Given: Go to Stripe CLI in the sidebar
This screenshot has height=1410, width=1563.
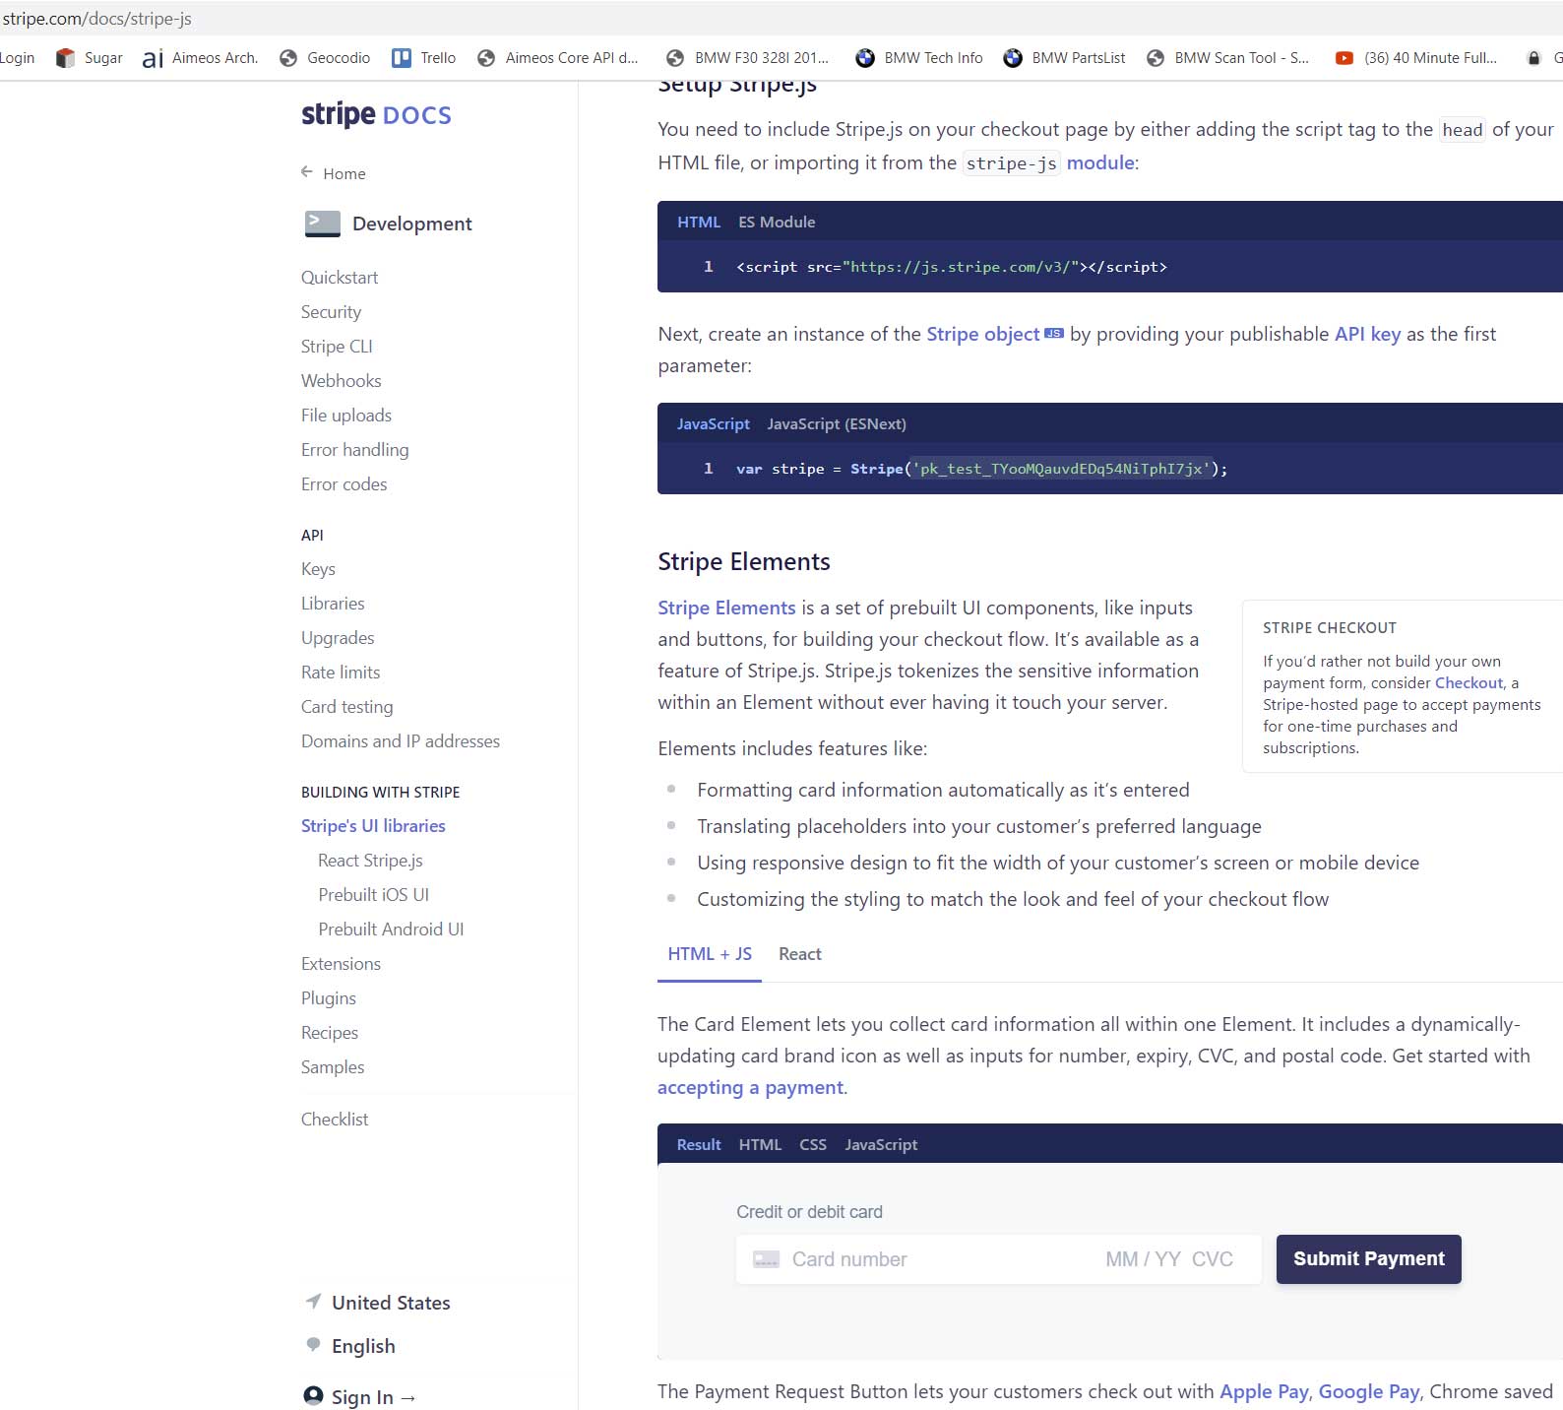Looking at the screenshot, I should pyautogui.click(x=337, y=346).
